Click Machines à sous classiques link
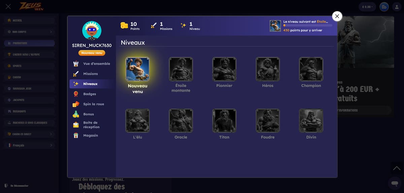Image resolution: width=404 pixels, height=193 pixels. 29,123
